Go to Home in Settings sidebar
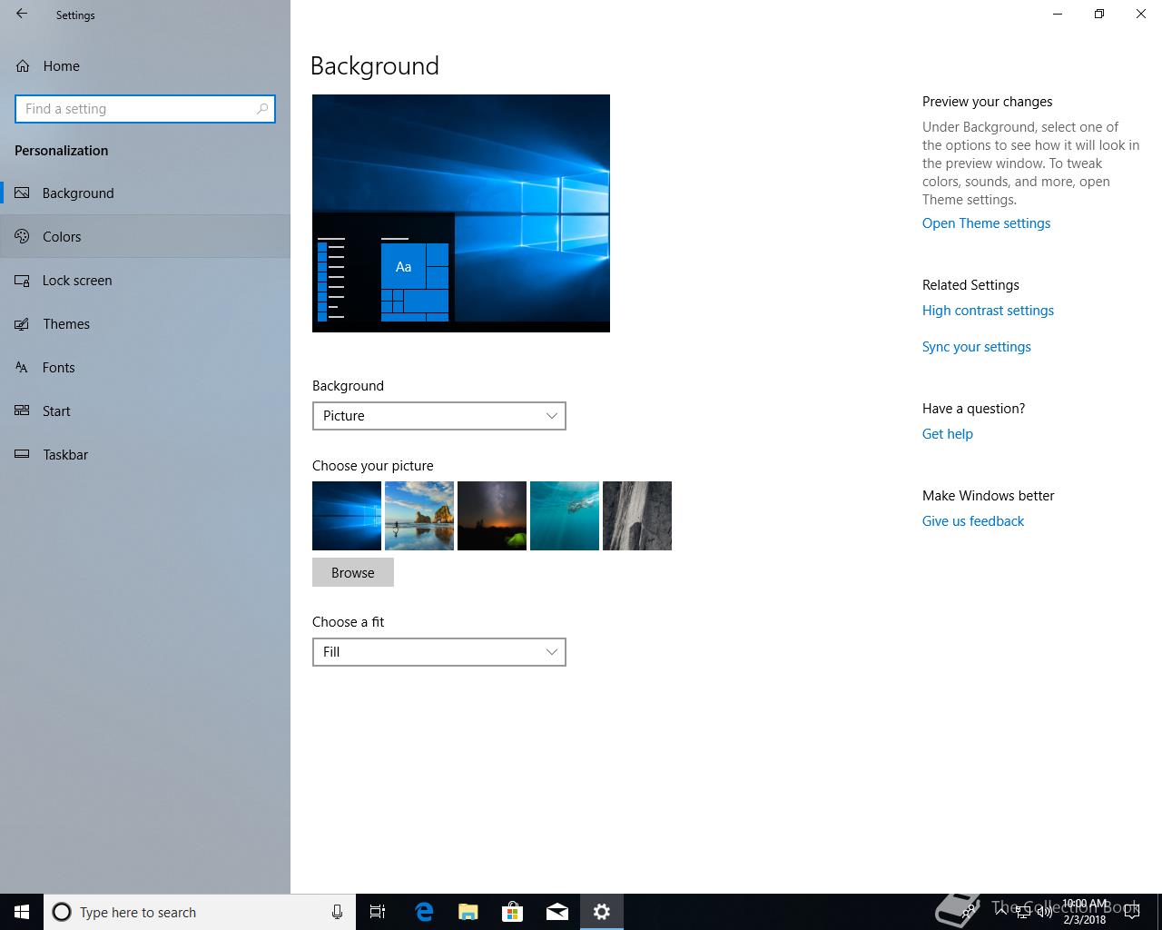The image size is (1162, 930). pos(60,66)
